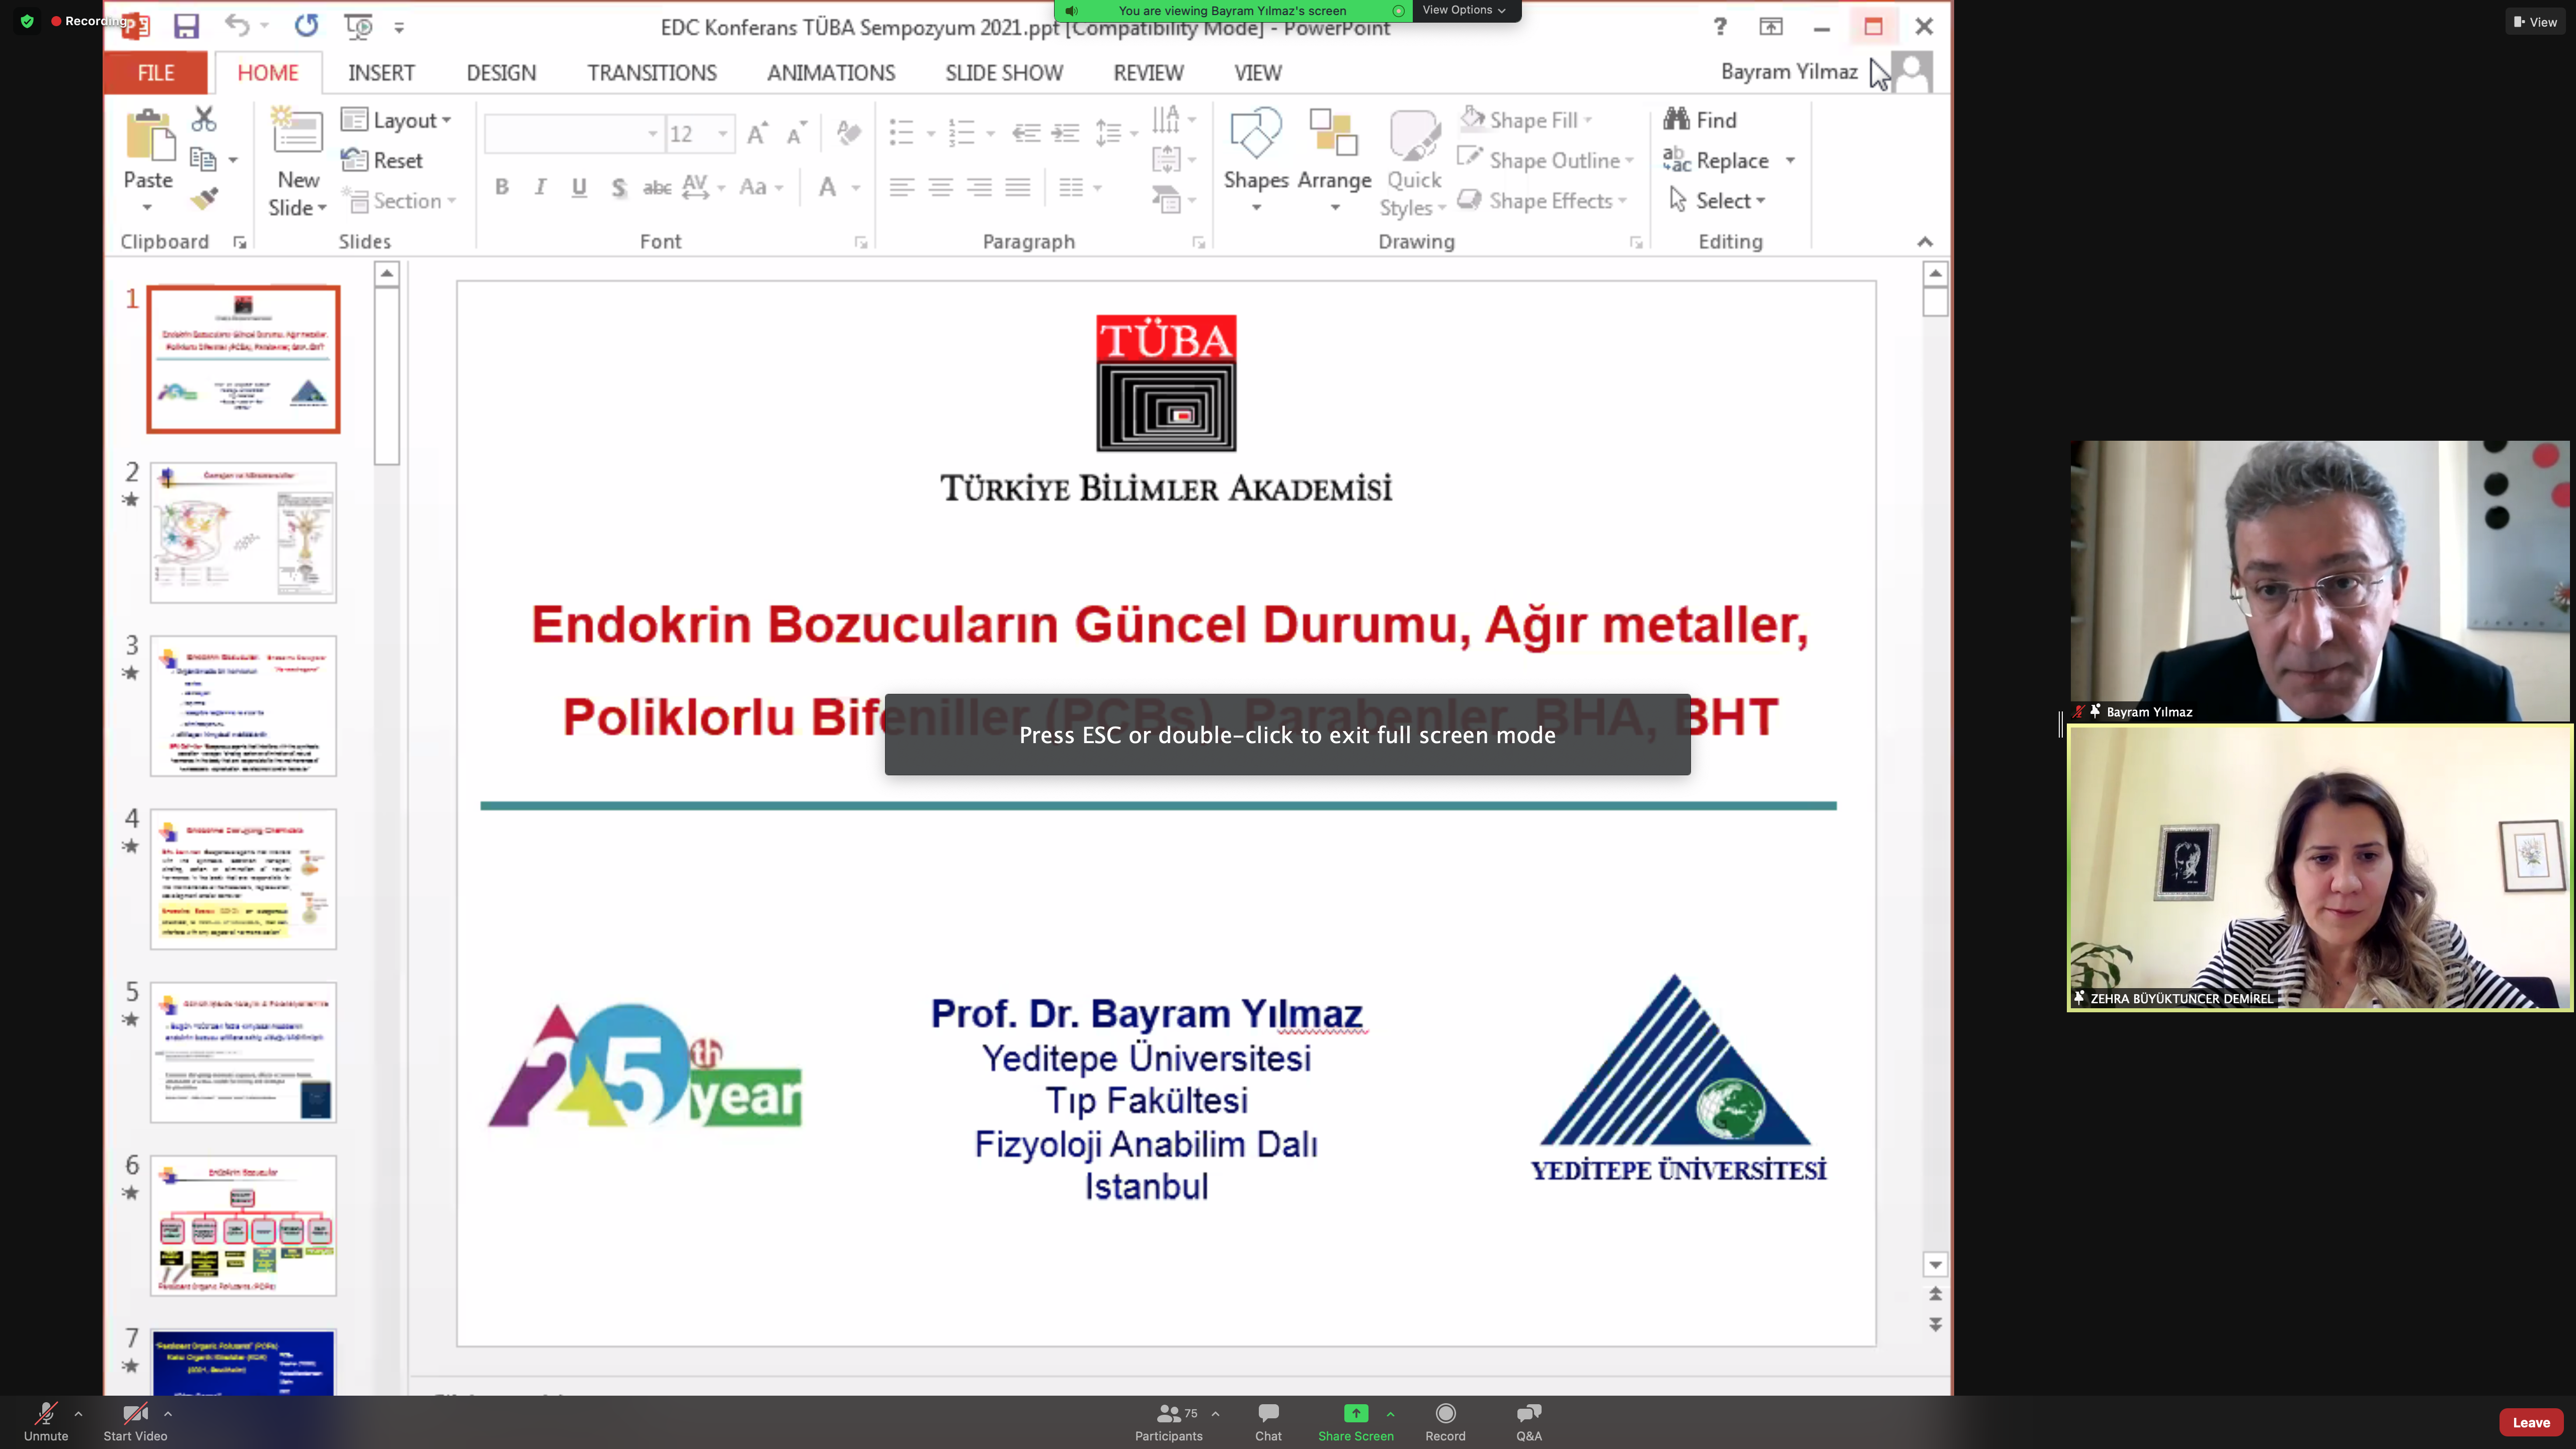This screenshot has height=1449, width=2576.
Task: Increase font size with the large A icon
Action: click(757, 133)
